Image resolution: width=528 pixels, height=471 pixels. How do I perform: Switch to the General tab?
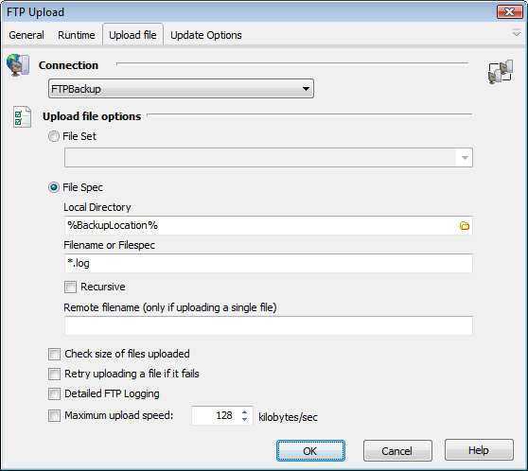[x=26, y=35]
